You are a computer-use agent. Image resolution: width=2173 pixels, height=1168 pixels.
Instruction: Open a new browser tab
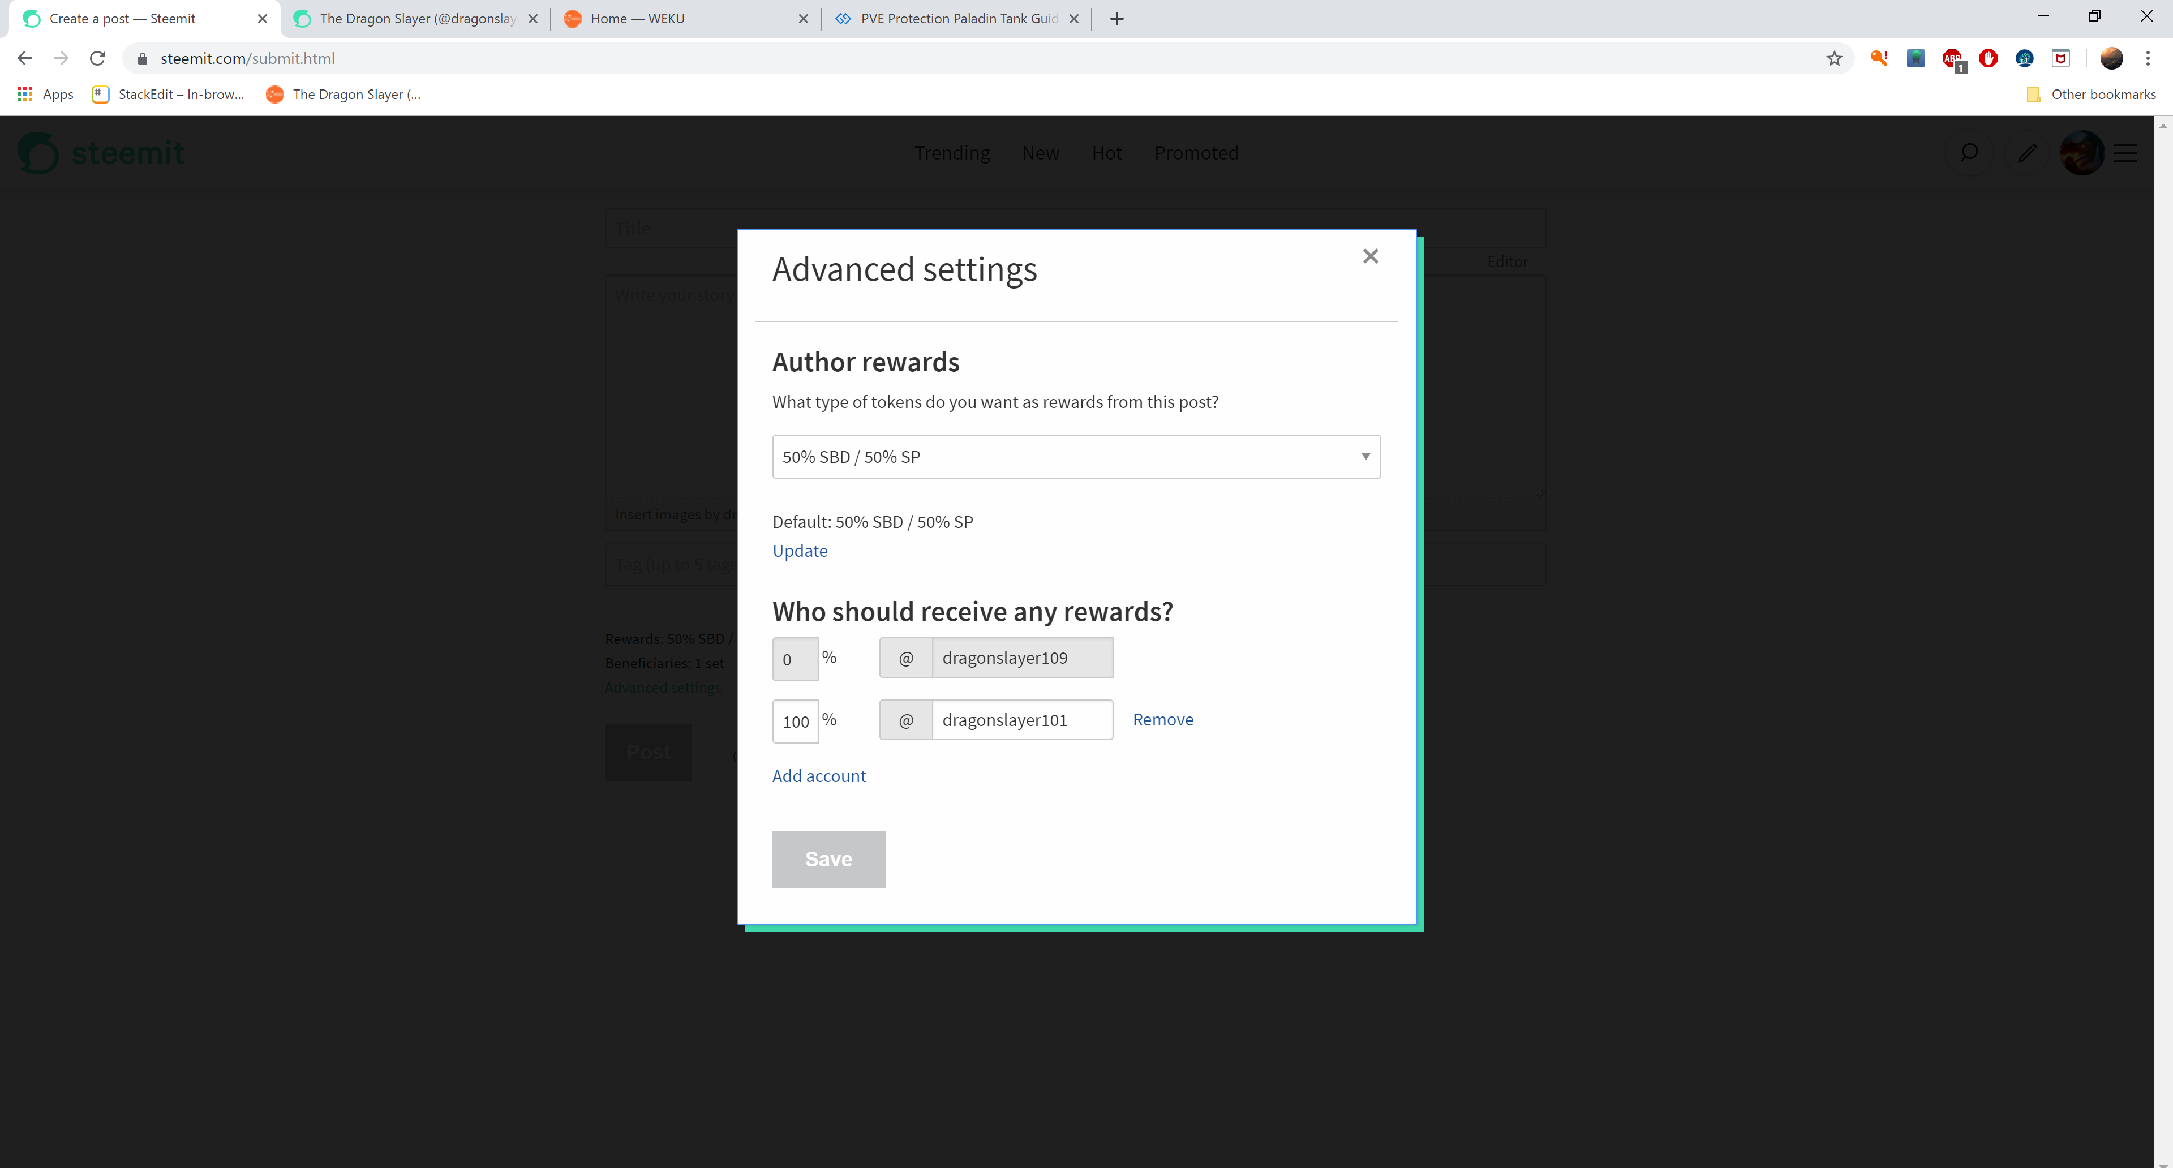pyautogui.click(x=1117, y=19)
